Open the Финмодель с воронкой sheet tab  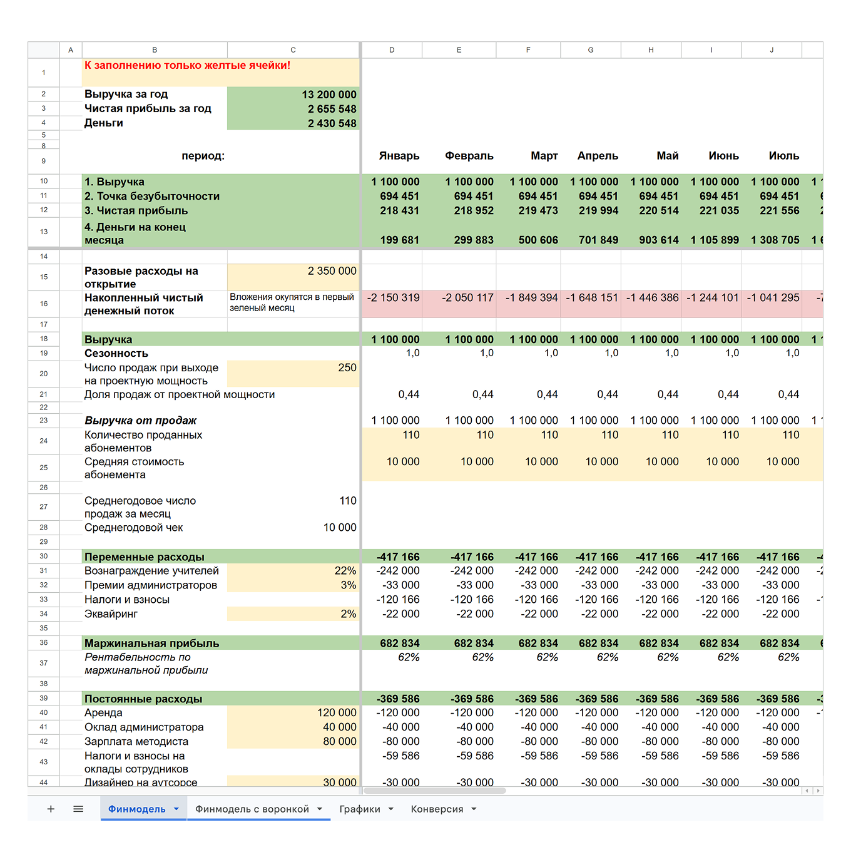(x=252, y=809)
